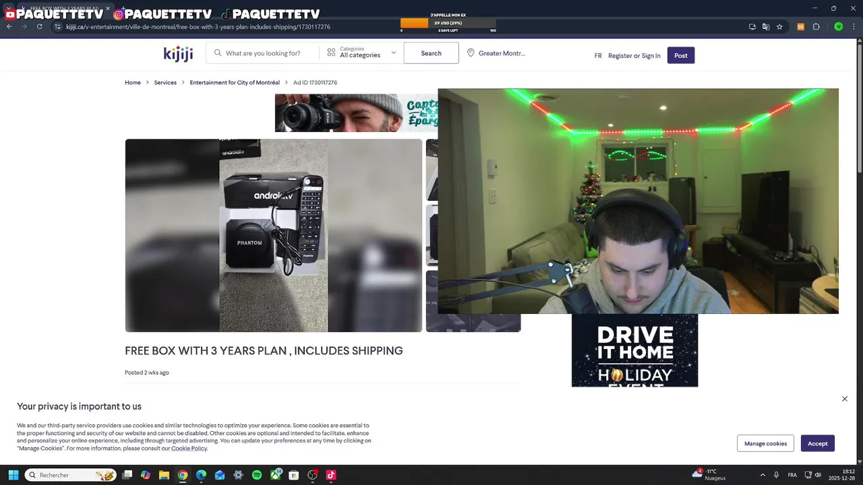Click Manage cookies button

[x=765, y=443]
